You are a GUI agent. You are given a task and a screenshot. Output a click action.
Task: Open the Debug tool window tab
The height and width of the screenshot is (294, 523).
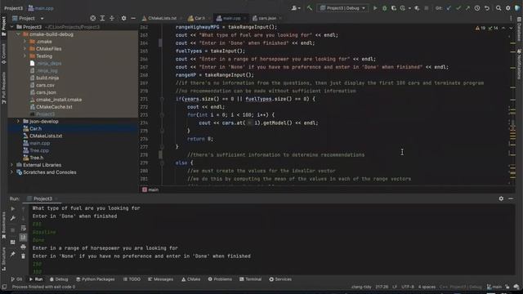point(59,279)
